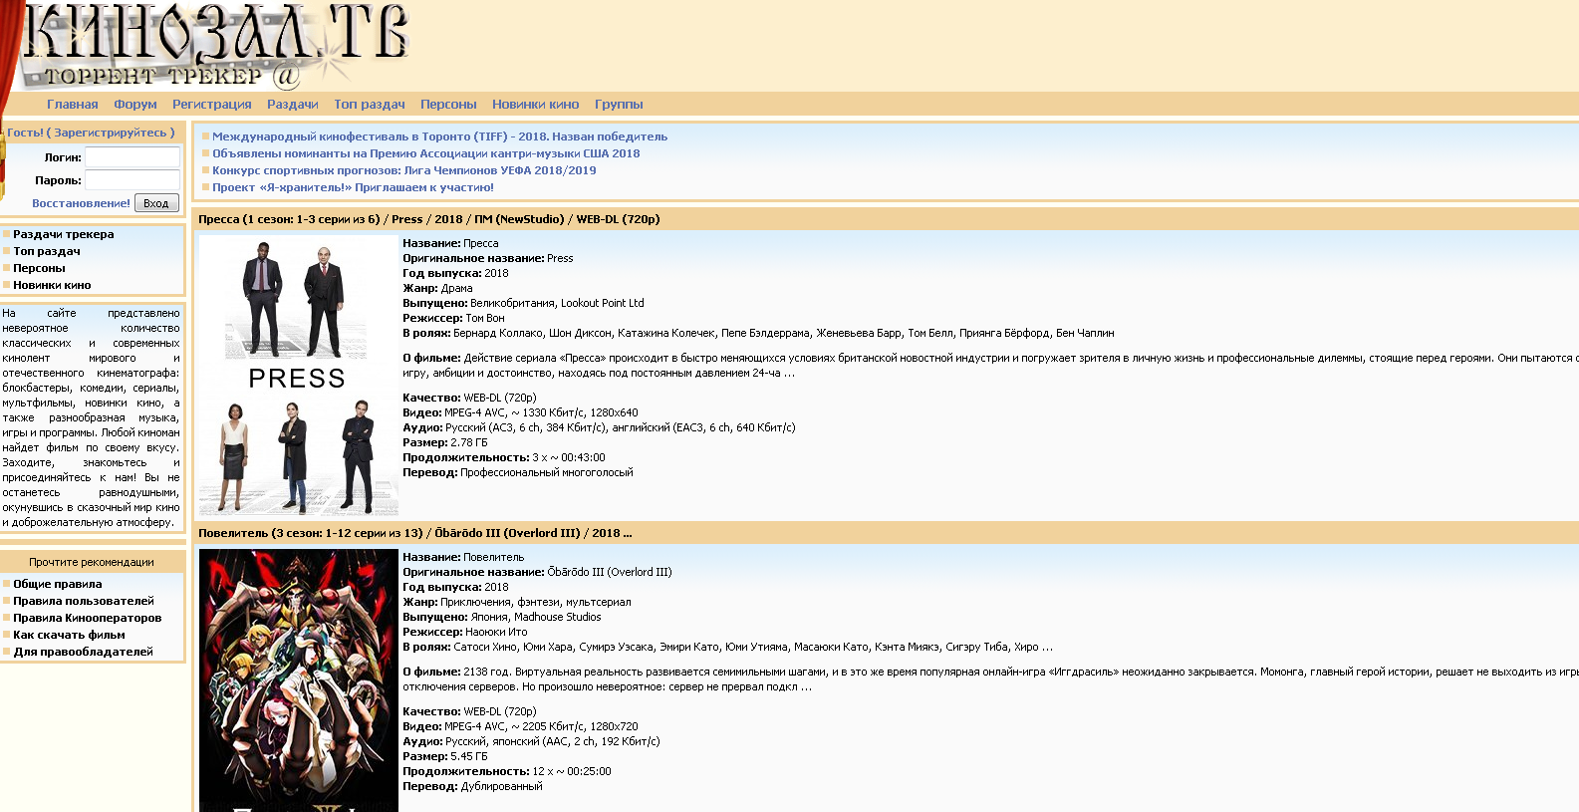This screenshot has width=1579, height=812.
Task: Click the PRESS series poster
Action: pos(299,375)
